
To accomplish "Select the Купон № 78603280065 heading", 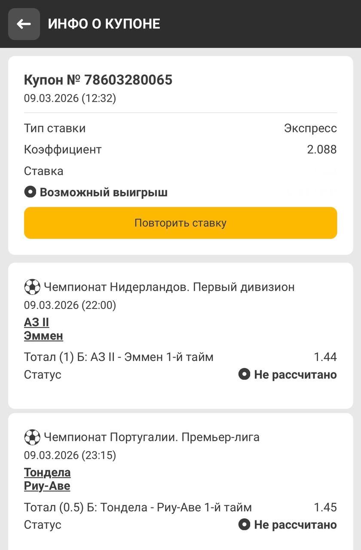I will (x=98, y=80).
